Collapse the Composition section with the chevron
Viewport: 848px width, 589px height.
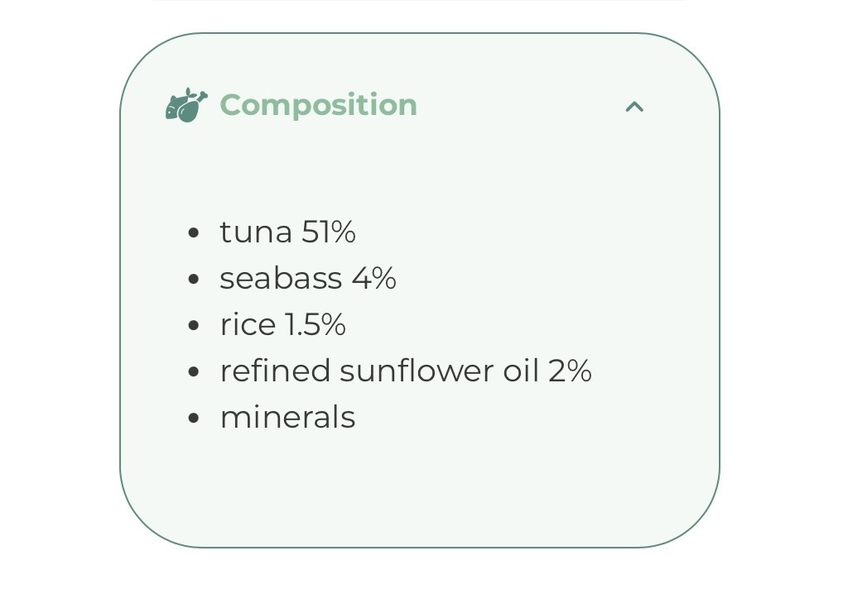pyautogui.click(x=634, y=106)
